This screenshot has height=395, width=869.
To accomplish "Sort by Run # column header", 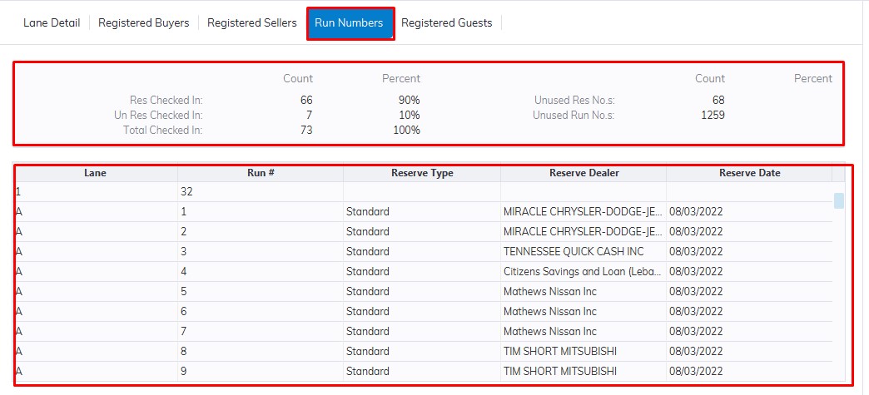I will click(261, 173).
